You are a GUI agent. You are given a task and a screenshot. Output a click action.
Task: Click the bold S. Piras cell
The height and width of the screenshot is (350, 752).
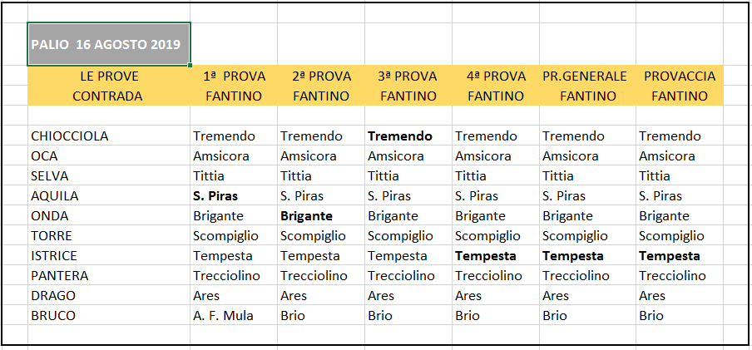[x=234, y=195]
